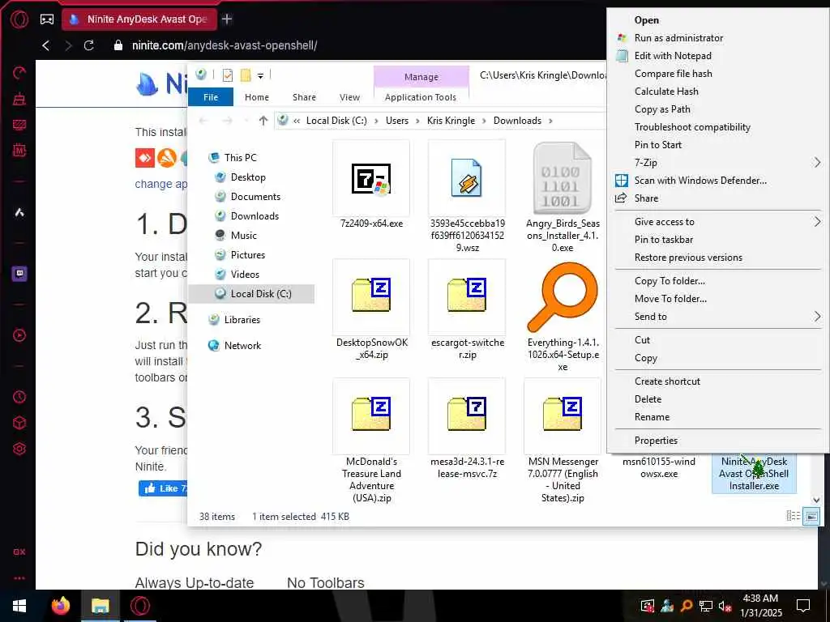Open Opera GX from the taskbar

coord(140,606)
